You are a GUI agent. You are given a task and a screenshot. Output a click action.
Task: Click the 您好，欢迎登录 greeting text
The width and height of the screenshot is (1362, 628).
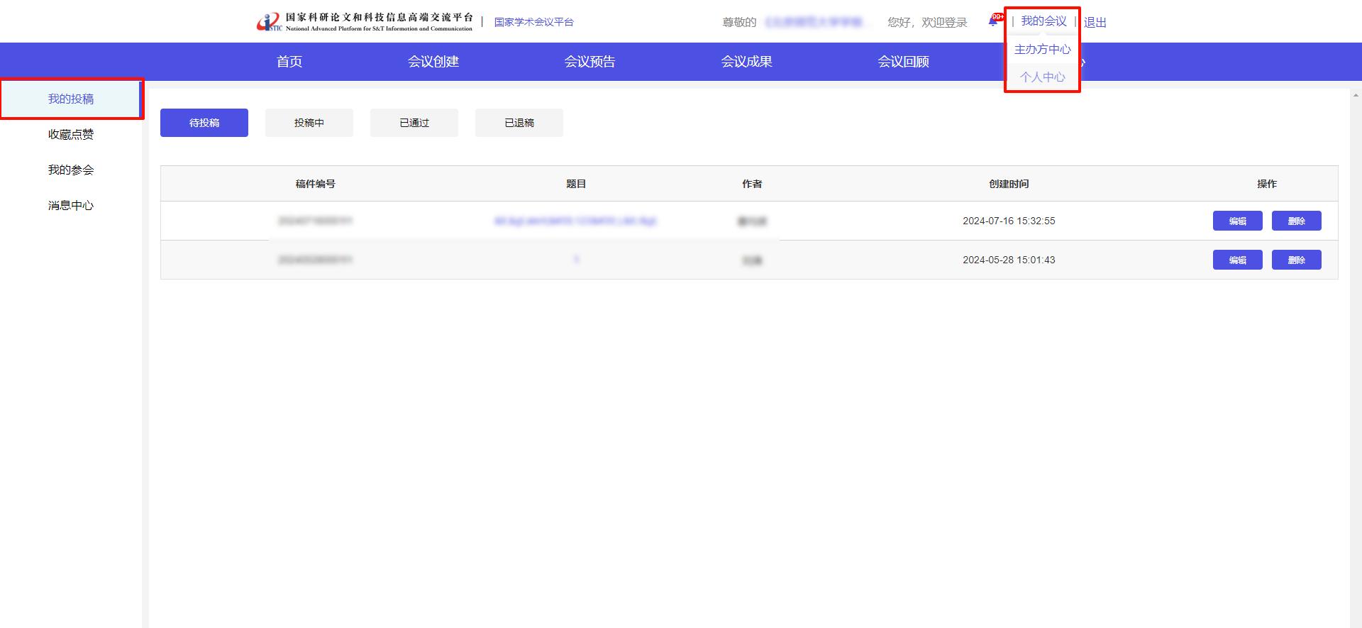927,22
